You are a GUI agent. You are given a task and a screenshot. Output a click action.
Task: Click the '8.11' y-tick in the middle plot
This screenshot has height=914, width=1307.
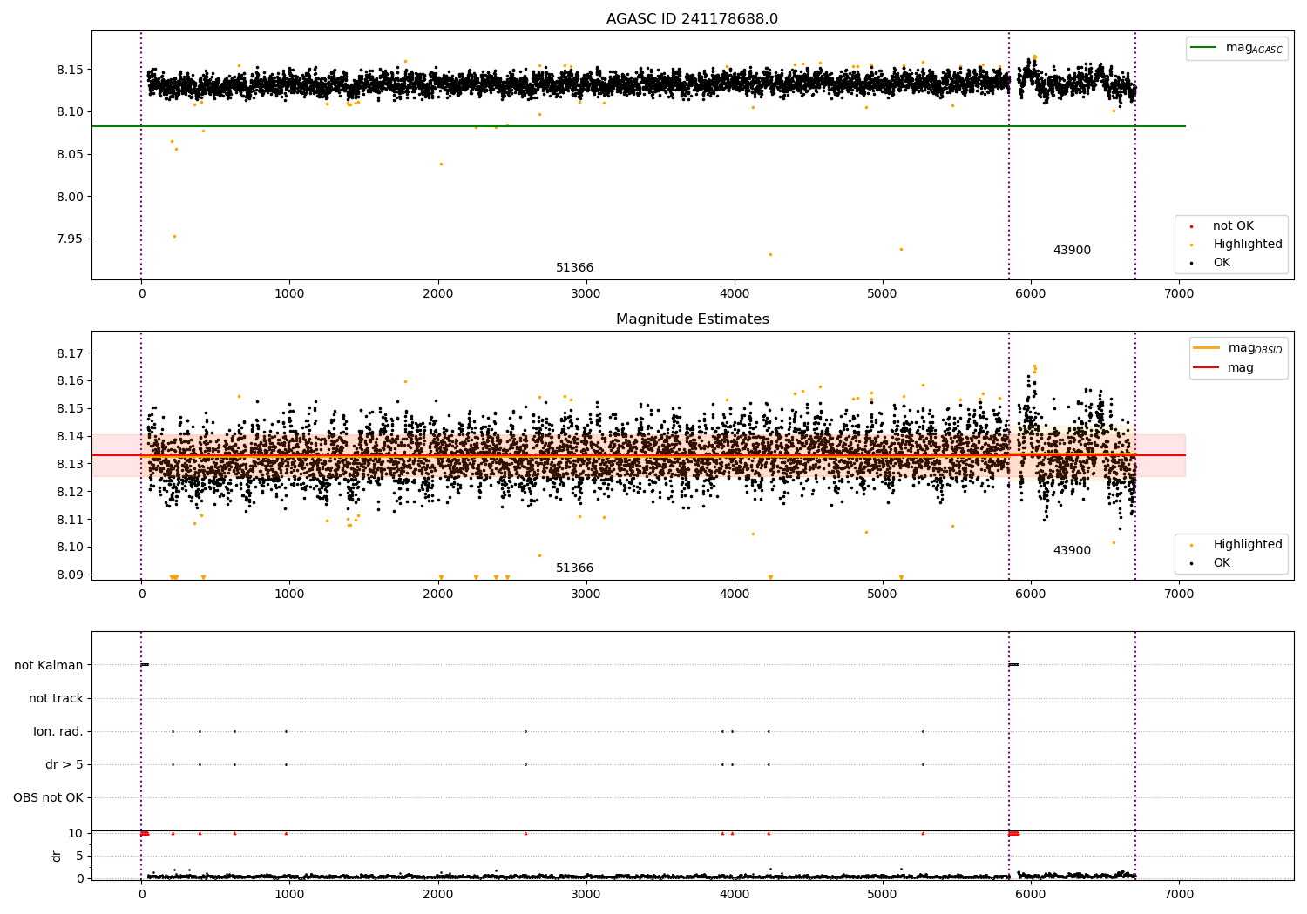pos(70,521)
